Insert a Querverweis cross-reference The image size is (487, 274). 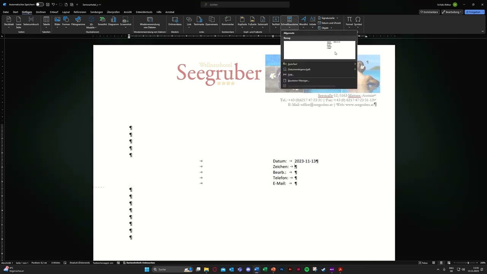click(212, 21)
